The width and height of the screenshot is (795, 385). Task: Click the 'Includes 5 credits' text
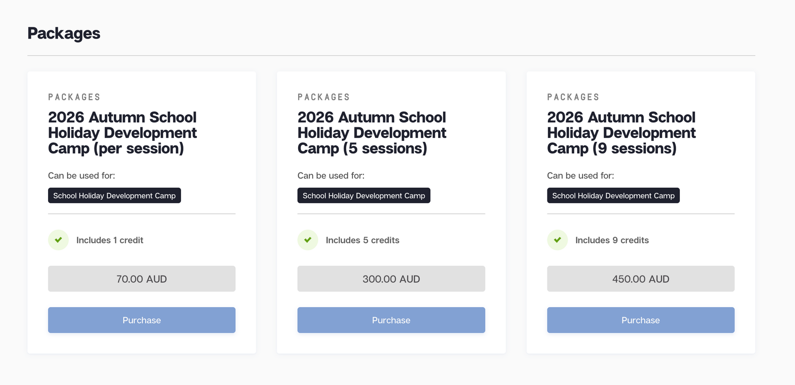362,240
